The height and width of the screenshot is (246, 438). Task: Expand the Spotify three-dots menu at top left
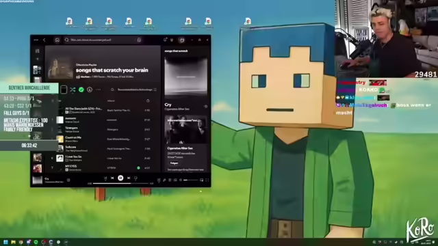click(36, 40)
